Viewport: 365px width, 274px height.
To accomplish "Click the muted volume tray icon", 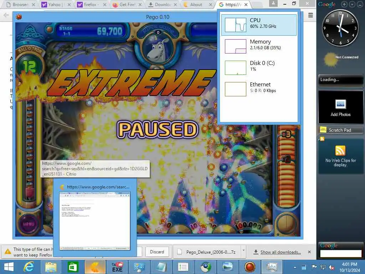I will (x=331, y=267).
